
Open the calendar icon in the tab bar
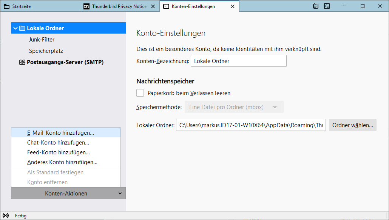coord(316,6)
